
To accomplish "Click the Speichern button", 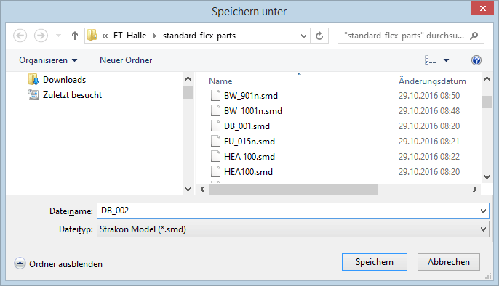I will 374,262.
